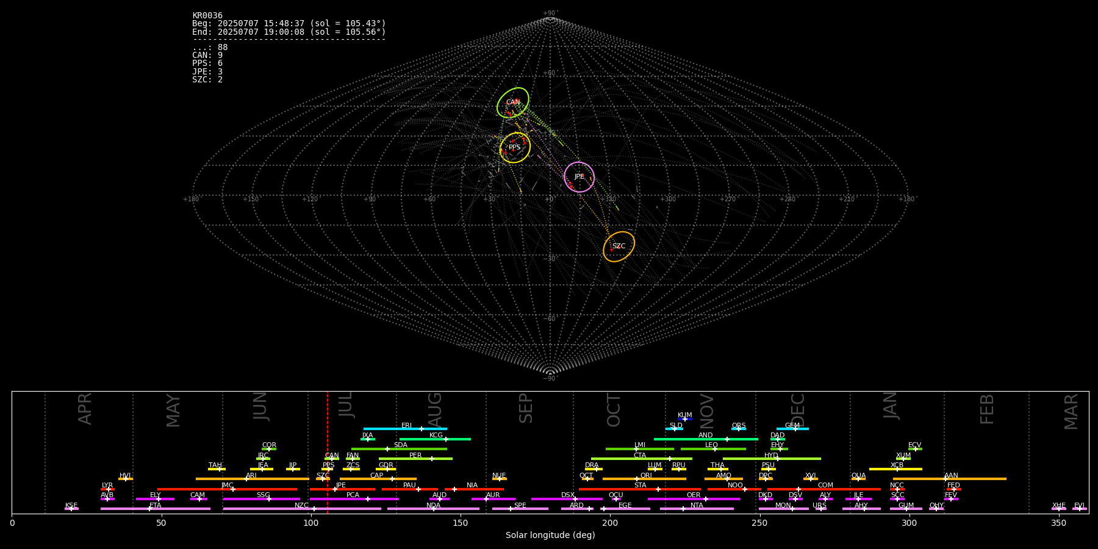Viewport: 1098px width, 549px height.
Task: Click the MAR month label in timeline
Action: [1071, 412]
